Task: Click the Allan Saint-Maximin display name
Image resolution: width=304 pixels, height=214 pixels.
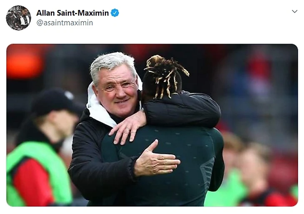Action: [72, 13]
